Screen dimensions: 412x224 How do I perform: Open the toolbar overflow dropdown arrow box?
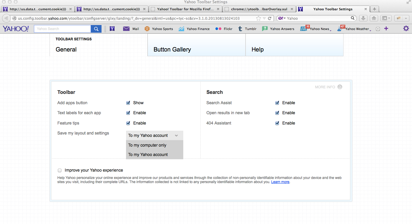tap(378, 29)
